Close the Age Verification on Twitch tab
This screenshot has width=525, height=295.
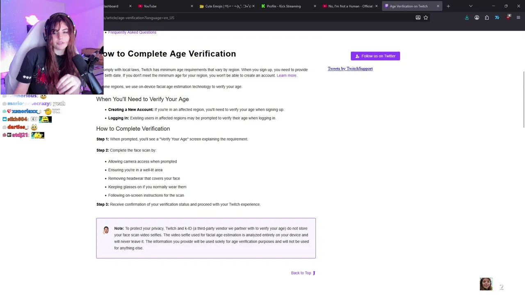pos(438,6)
